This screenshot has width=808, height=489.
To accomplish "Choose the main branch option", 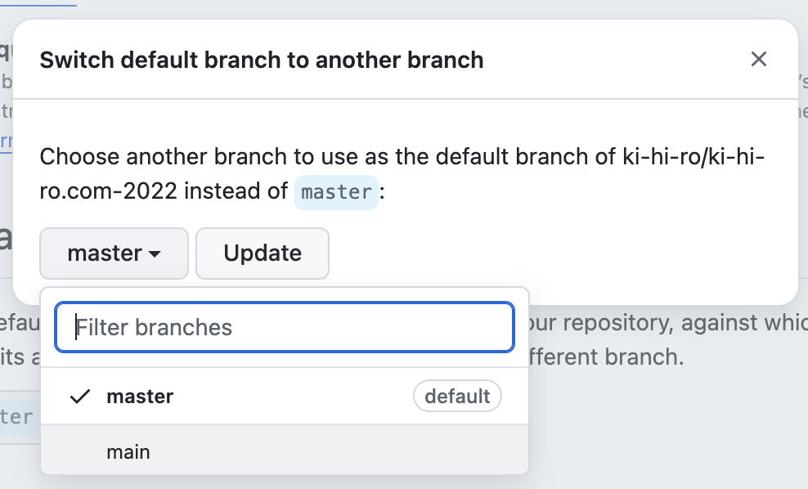I will point(128,451).
